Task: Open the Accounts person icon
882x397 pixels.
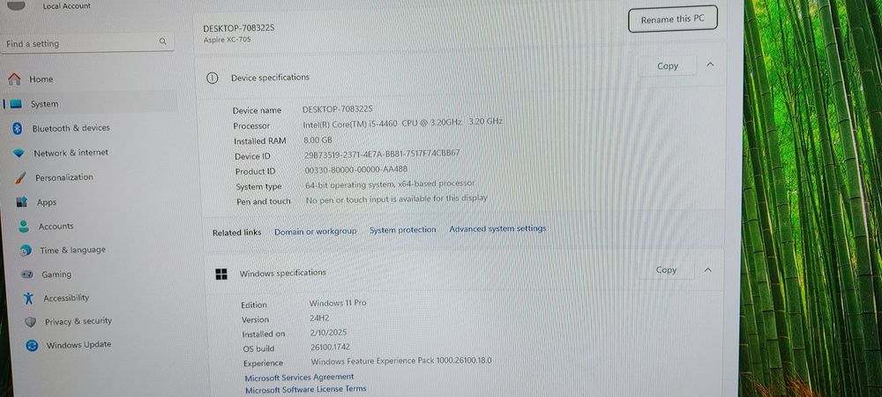Action: (x=24, y=227)
